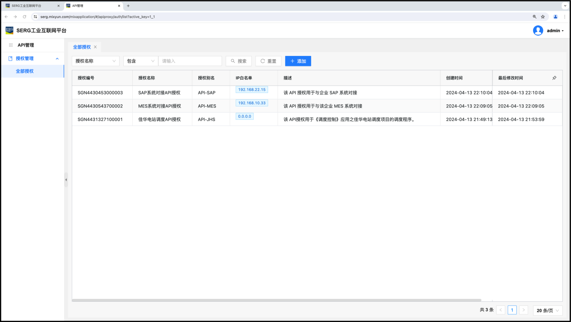Open the 包含 condition dropdown
The height and width of the screenshot is (322, 571).
(140, 61)
